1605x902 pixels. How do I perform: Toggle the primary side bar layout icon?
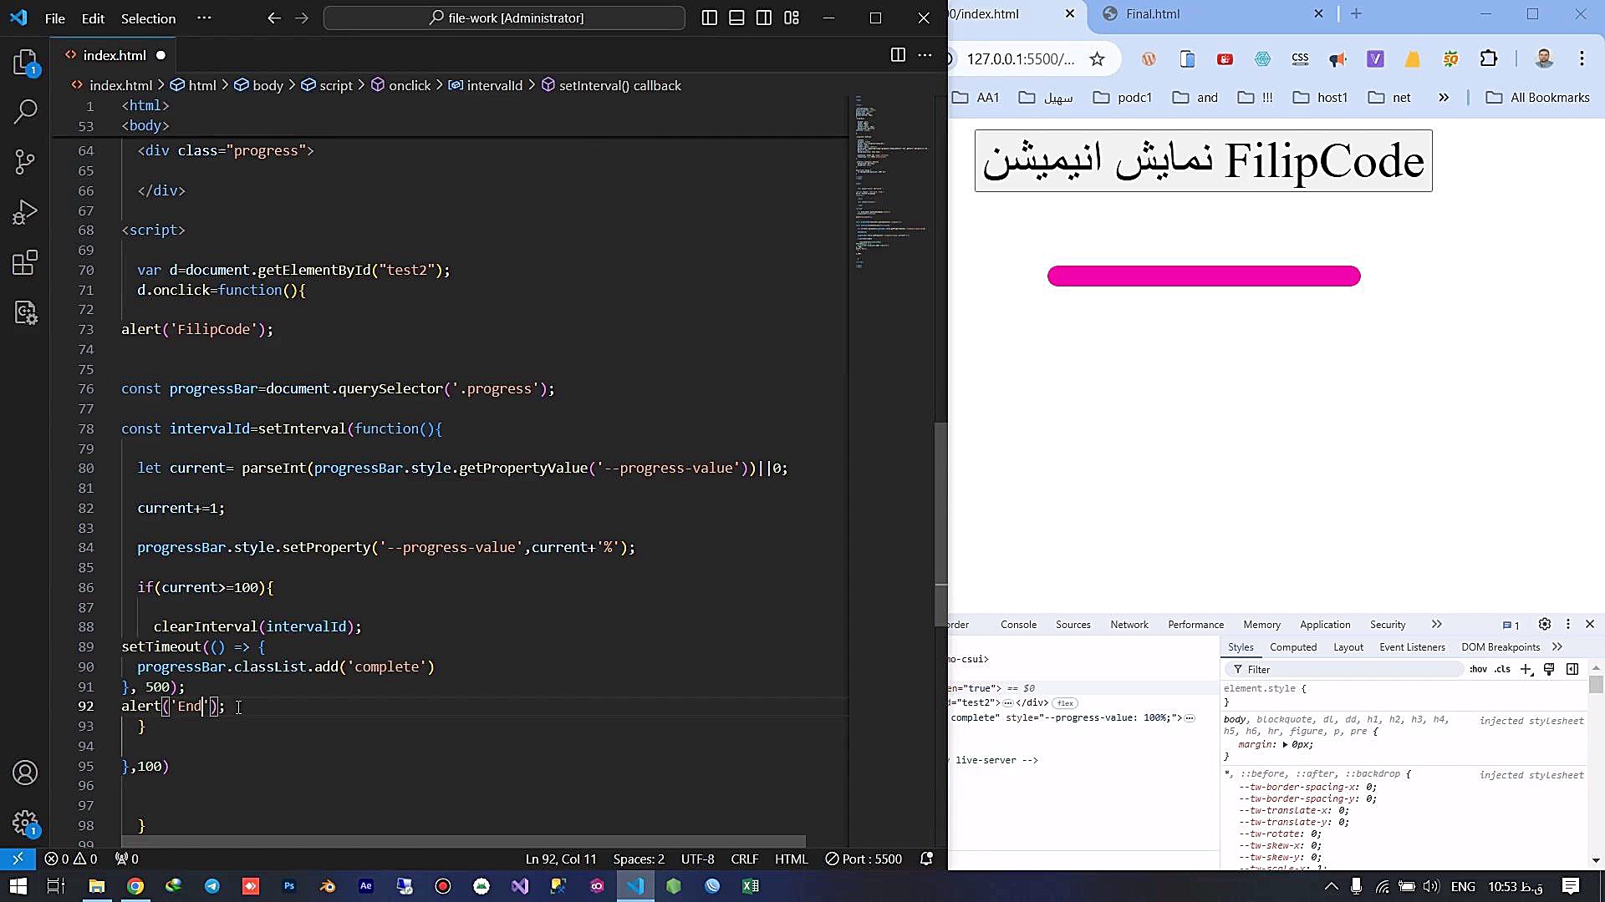tap(709, 18)
